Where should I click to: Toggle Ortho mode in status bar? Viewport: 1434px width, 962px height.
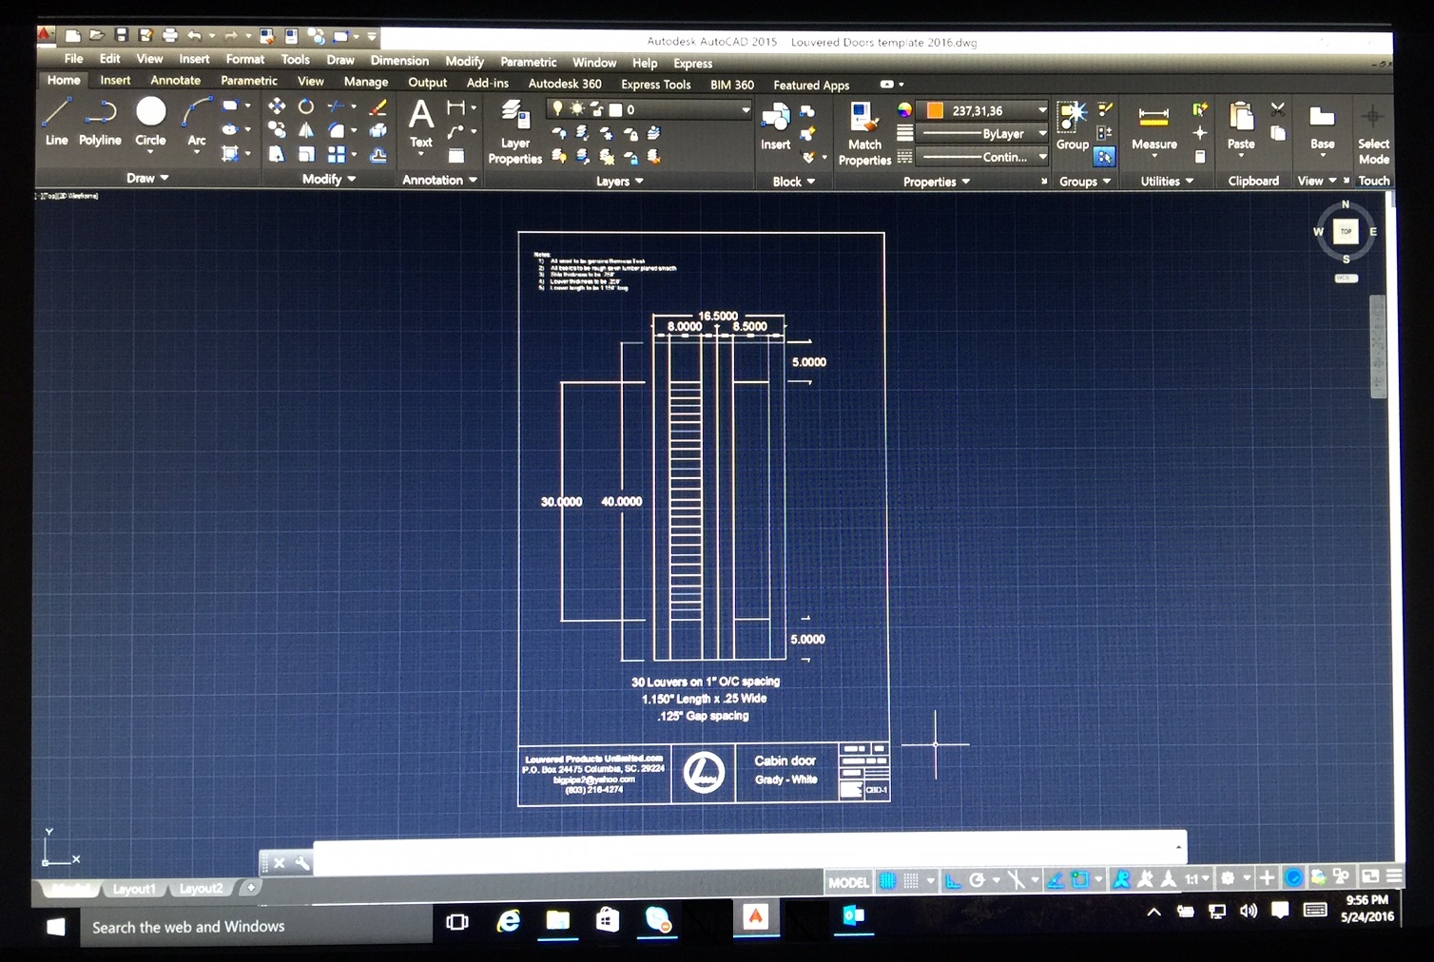pyautogui.click(x=952, y=881)
